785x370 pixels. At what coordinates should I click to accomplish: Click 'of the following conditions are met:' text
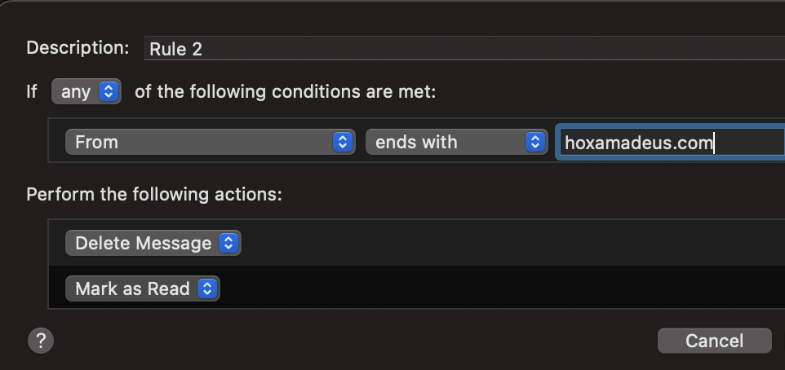point(286,91)
